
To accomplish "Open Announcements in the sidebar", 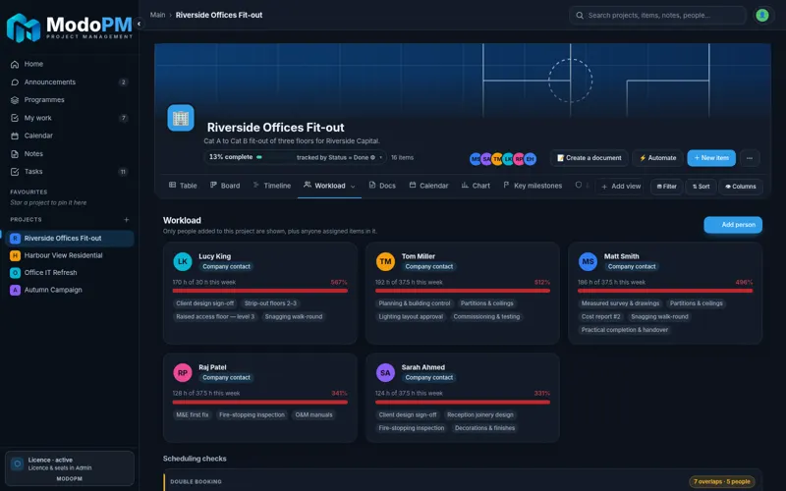I will [69, 82].
